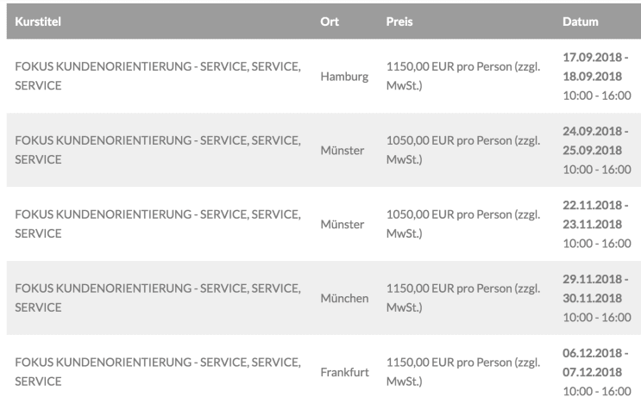The width and height of the screenshot is (641, 403).
Task: Click the Münster location for September course
Action: 342,151
